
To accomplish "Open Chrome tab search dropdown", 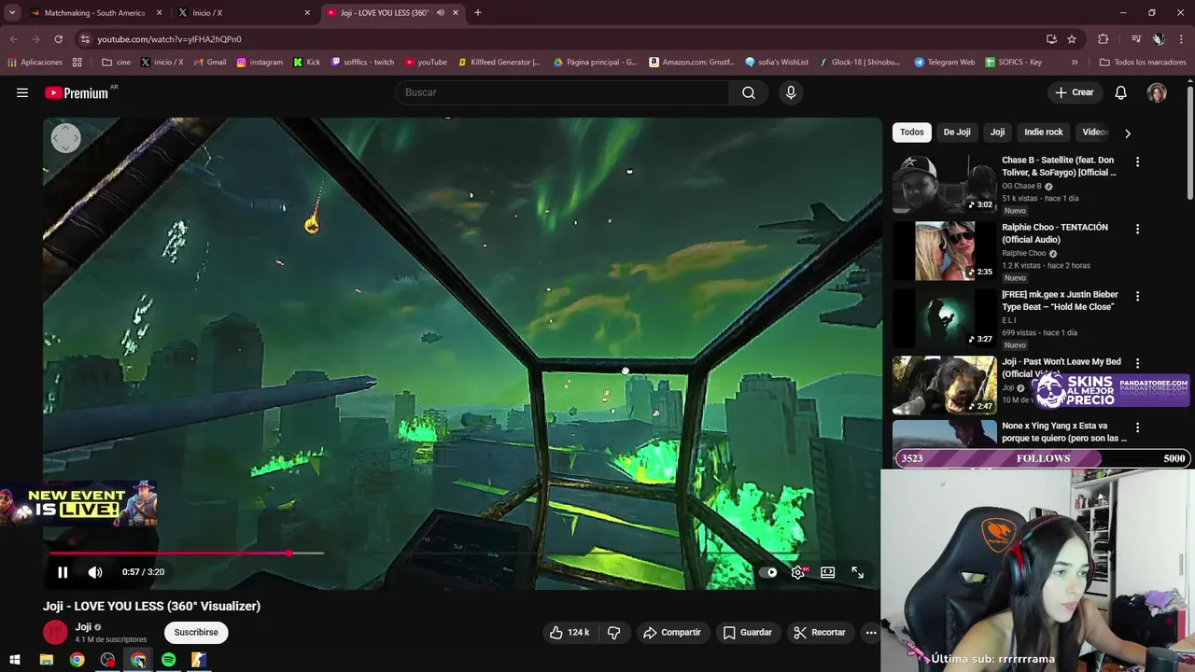I will (12, 13).
